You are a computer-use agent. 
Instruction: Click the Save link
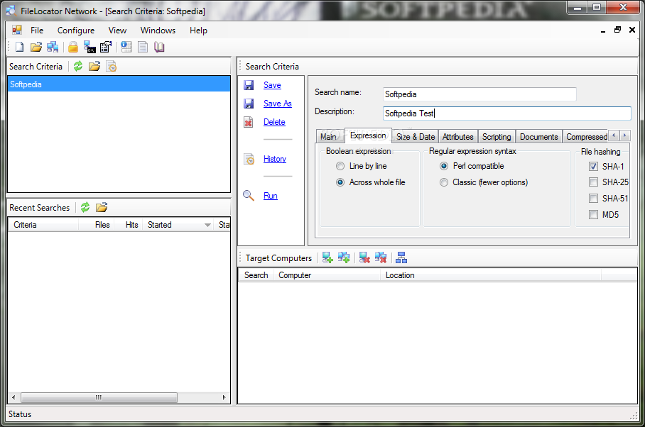pyautogui.click(x=272, y=85)
